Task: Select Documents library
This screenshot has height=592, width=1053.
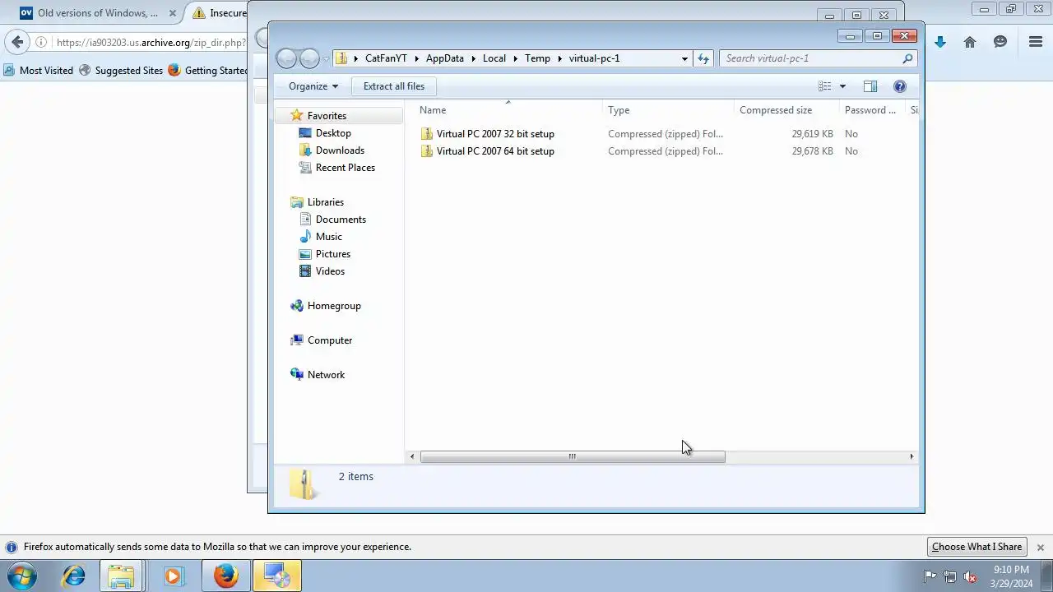Action: click(x=341, y=220)
